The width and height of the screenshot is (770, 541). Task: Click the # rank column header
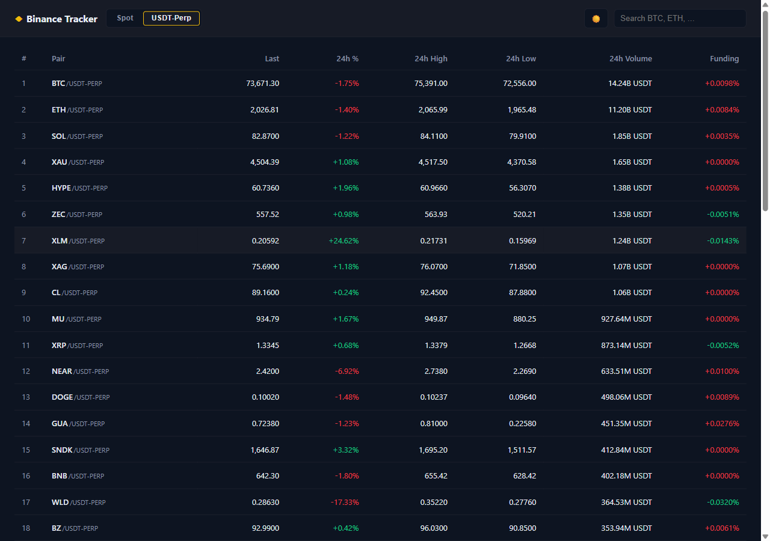[x=24, y=59]
